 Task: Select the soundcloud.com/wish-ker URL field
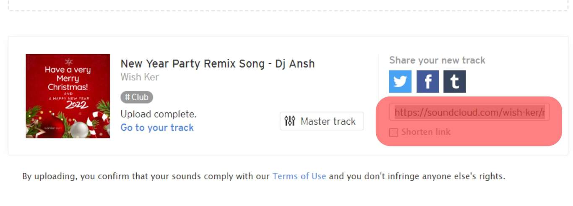(x=469, y=112)
